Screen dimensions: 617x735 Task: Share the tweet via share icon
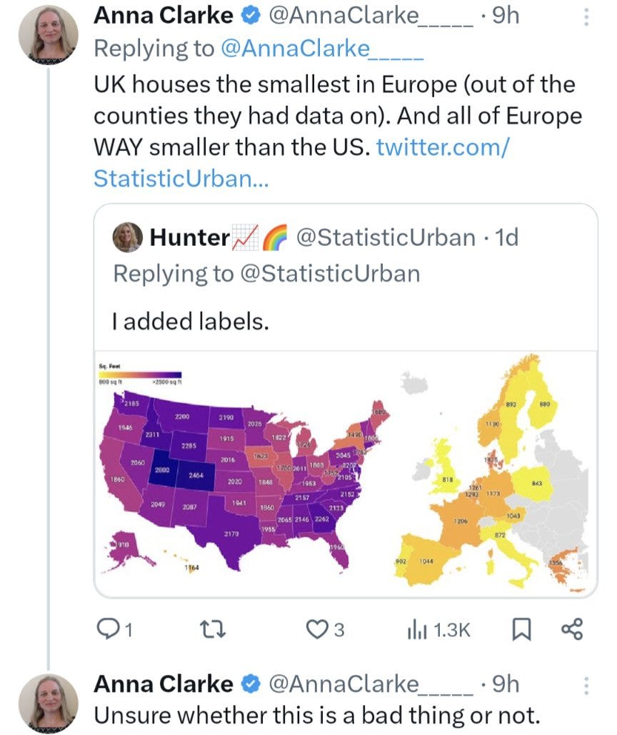coord(573,629)
